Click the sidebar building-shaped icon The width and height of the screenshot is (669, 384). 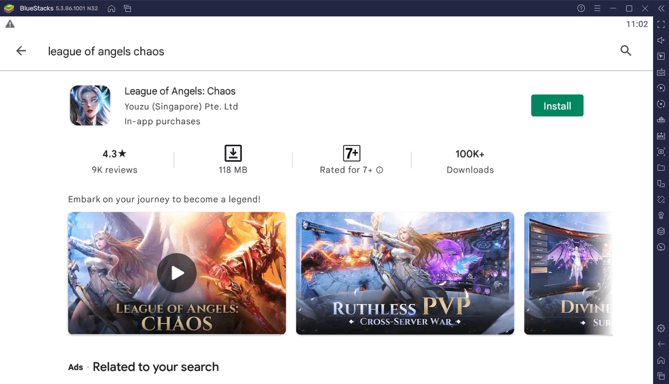point(661,120)
